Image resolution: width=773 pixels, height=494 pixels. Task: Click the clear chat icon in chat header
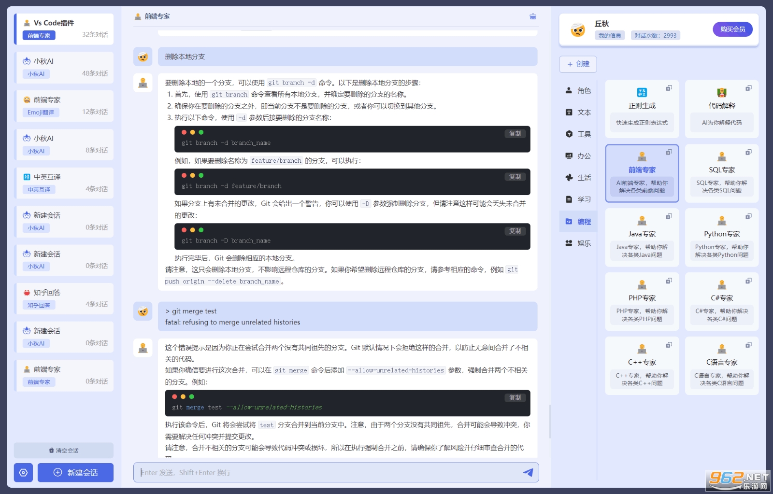tap(532, 16)
